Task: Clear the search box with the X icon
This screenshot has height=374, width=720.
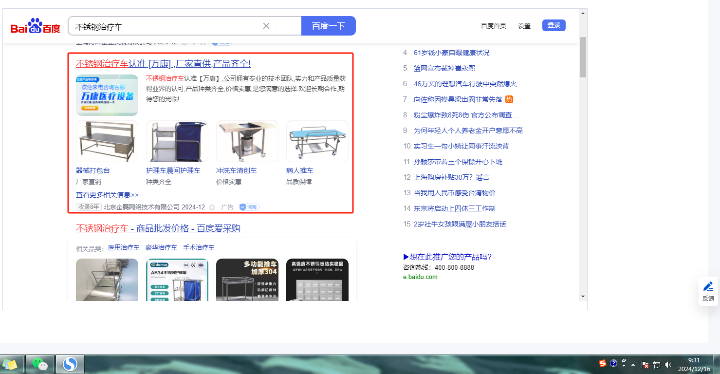Action: pos(266,26)
